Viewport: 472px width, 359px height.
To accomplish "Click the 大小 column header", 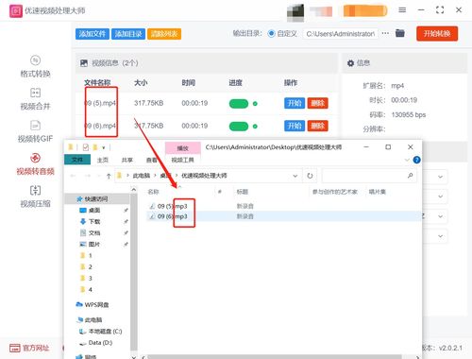I will click(x=141, y=83).
